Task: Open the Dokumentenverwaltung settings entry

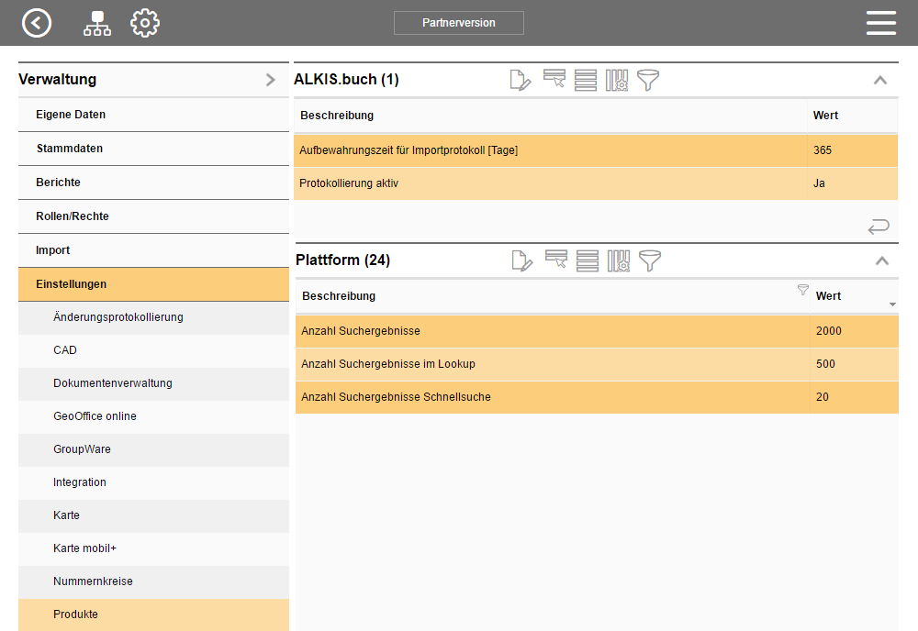Action: tap(113, 383)
